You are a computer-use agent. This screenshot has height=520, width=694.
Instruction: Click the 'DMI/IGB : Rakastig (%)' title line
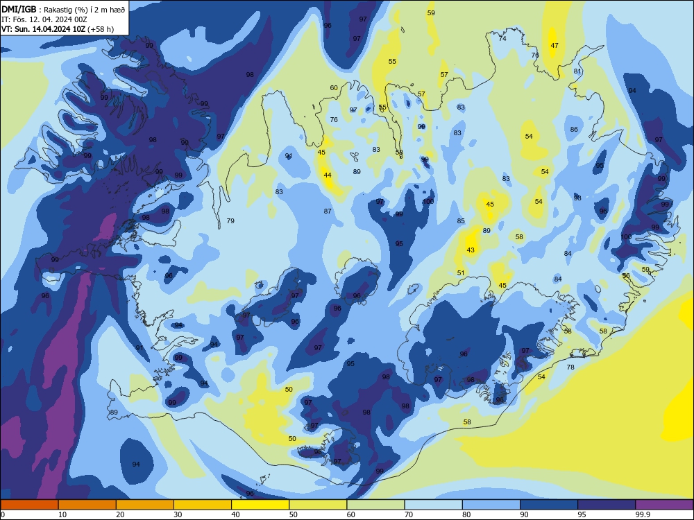(63, 9)
